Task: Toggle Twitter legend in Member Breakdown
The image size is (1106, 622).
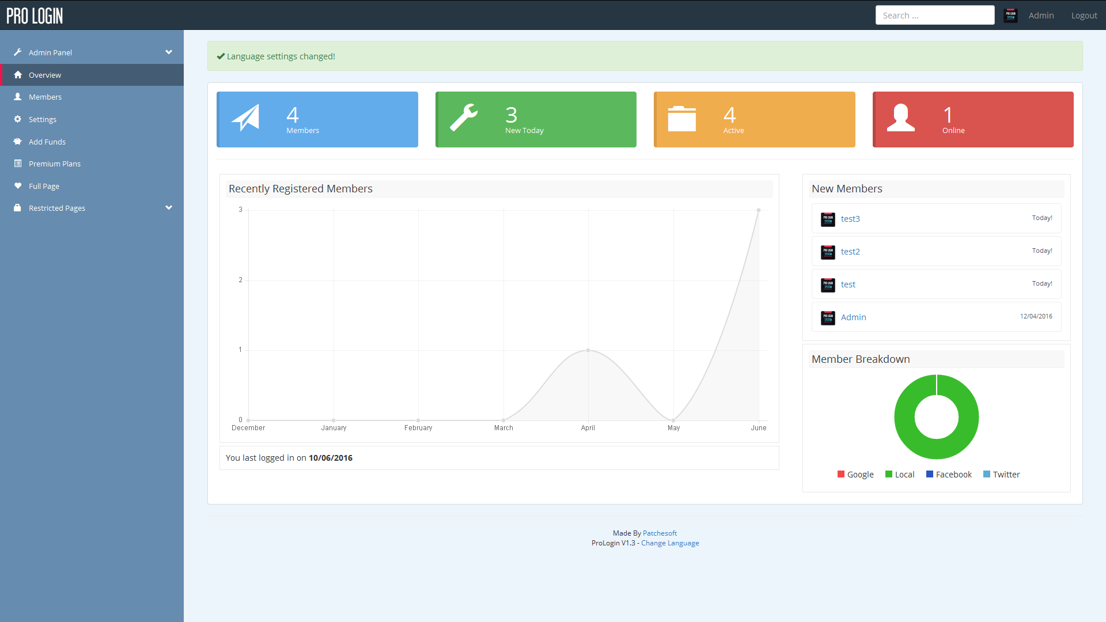Action: click(1001, 475)
